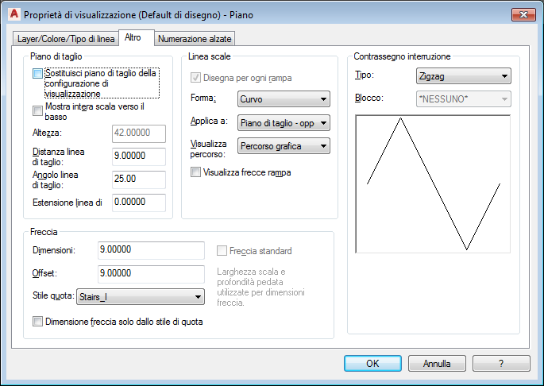The width and height of the screenshot is (544, 386).
Task: Focus the Angolo linea di taglio field
Action: [x=139, y=179]
